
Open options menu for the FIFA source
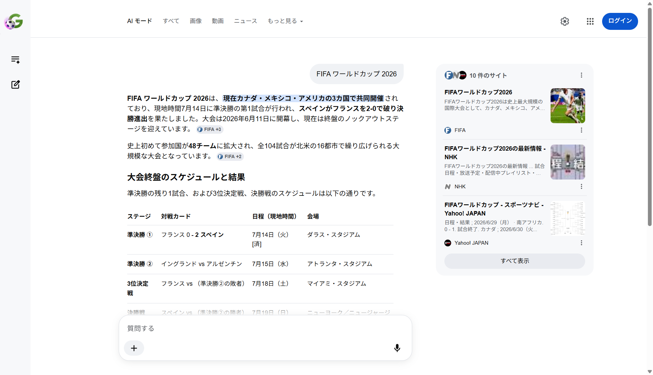(x=581, y=130)
